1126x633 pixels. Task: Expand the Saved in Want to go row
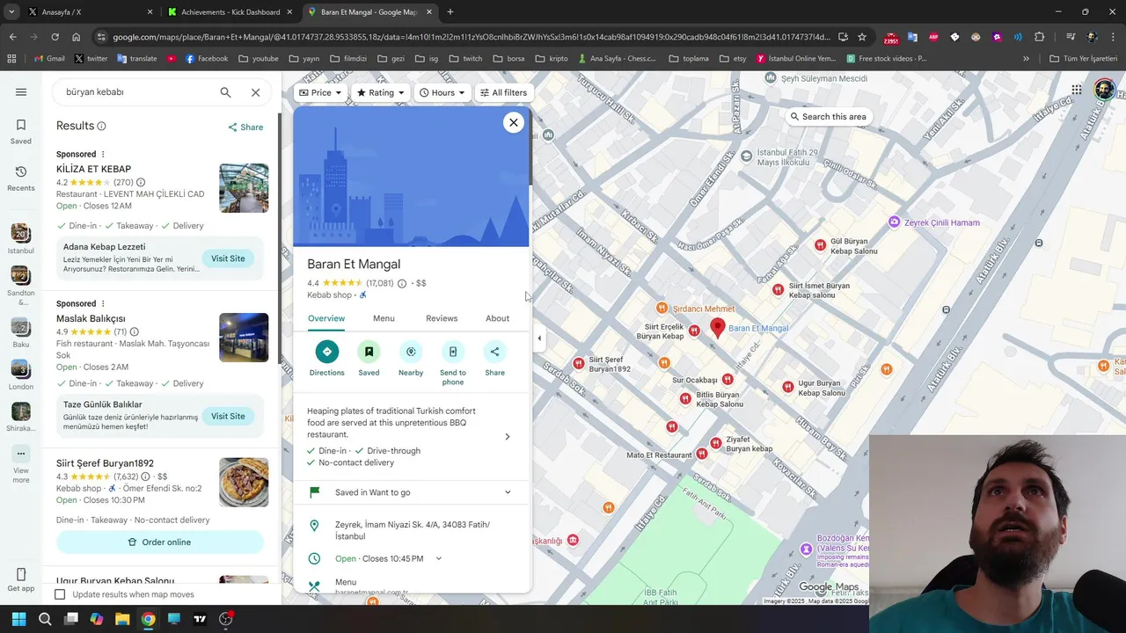[508, 492]
